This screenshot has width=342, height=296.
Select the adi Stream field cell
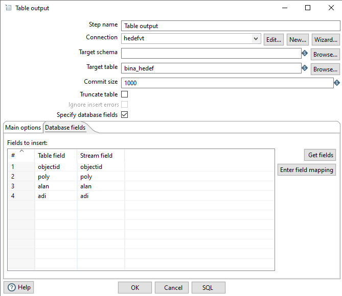coord(101,196)
